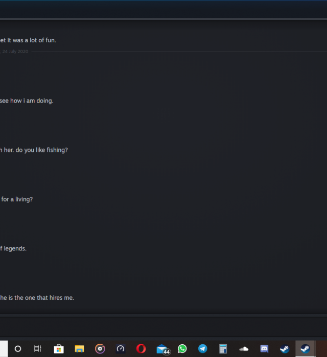Switch to Discord in the taskbar
Viewport: 327px width, 357px height.
264,349
